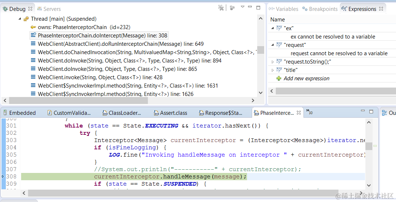Show the 30 hidden editor tabs list
The image size is (396, 202).
[x=309, y=111]
